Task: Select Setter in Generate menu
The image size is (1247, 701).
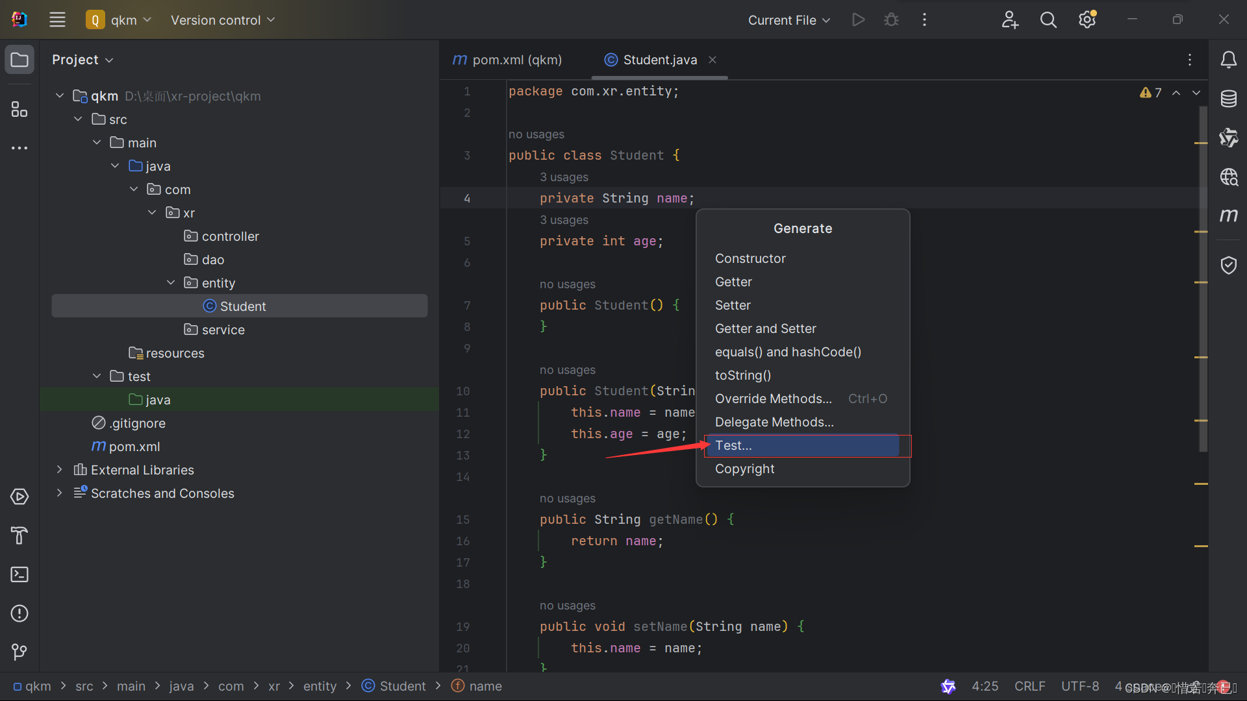Action: (x=803, y=305)
